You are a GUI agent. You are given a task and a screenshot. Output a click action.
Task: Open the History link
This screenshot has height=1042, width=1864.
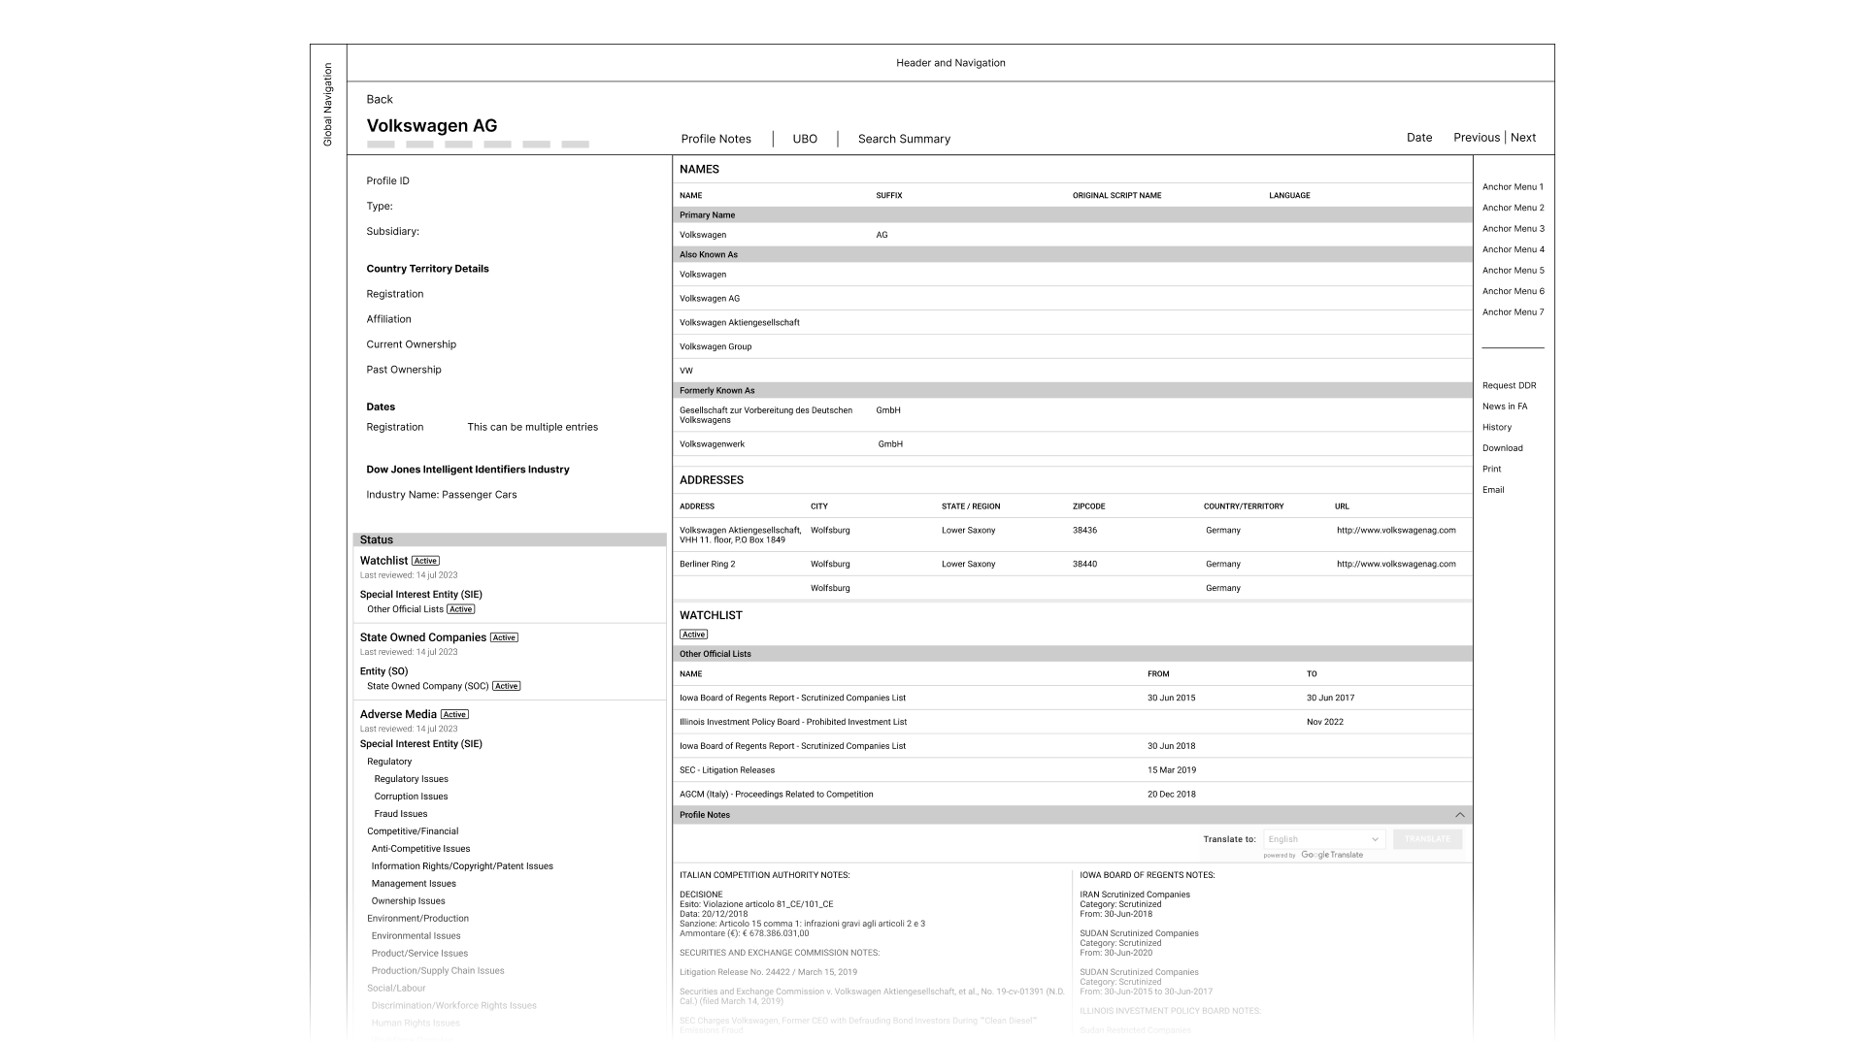coord(1496,428)
